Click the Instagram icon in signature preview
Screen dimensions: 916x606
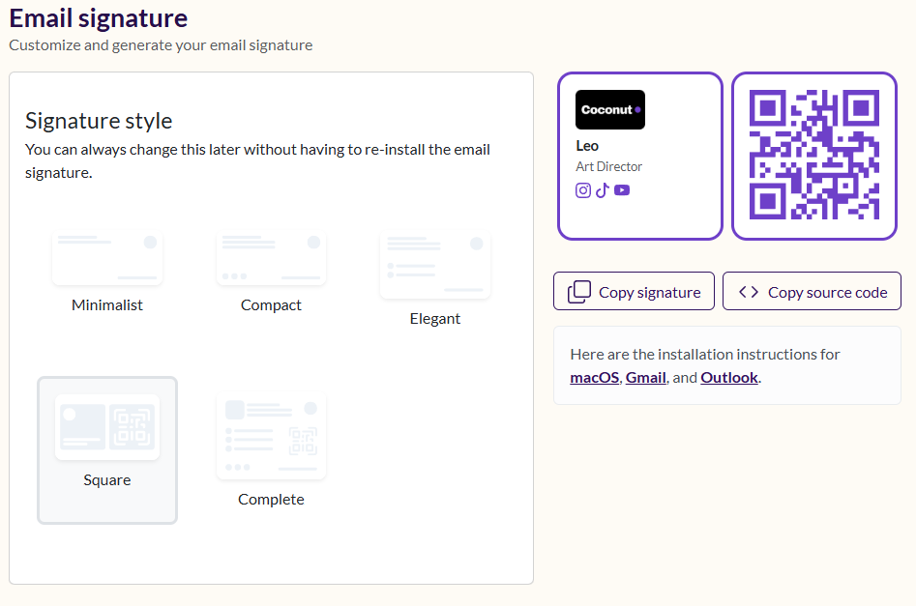[583, 190]
